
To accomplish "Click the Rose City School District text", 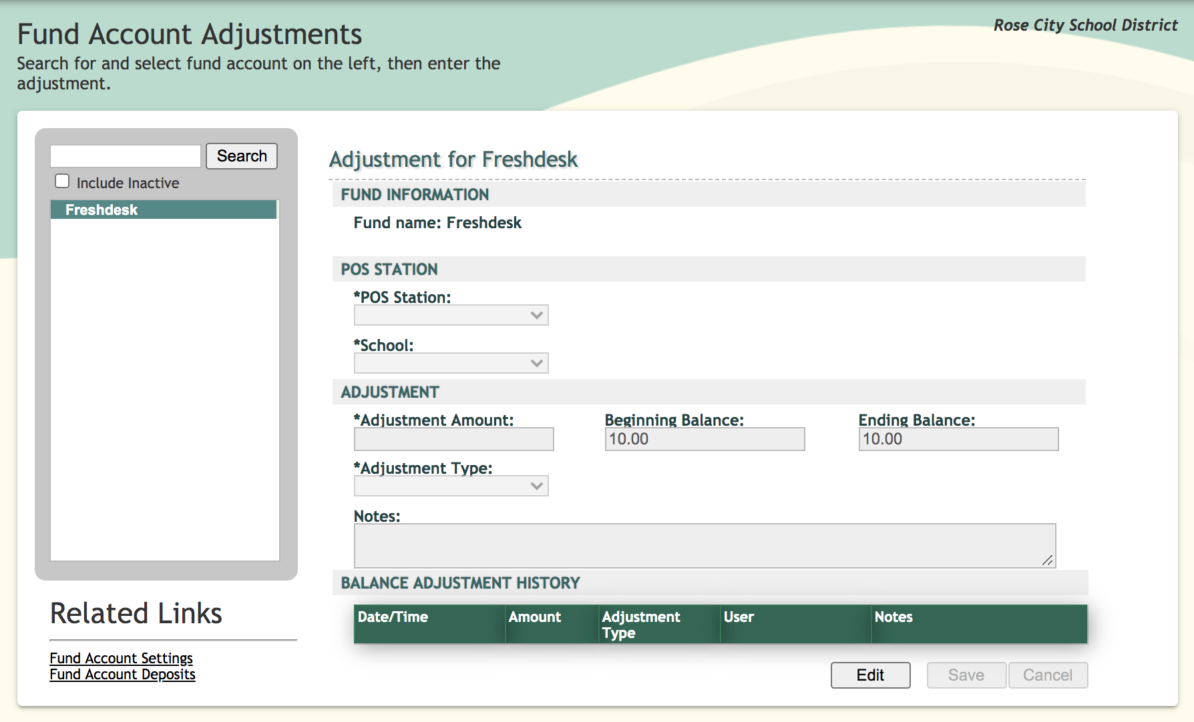I will (1086, 25).
